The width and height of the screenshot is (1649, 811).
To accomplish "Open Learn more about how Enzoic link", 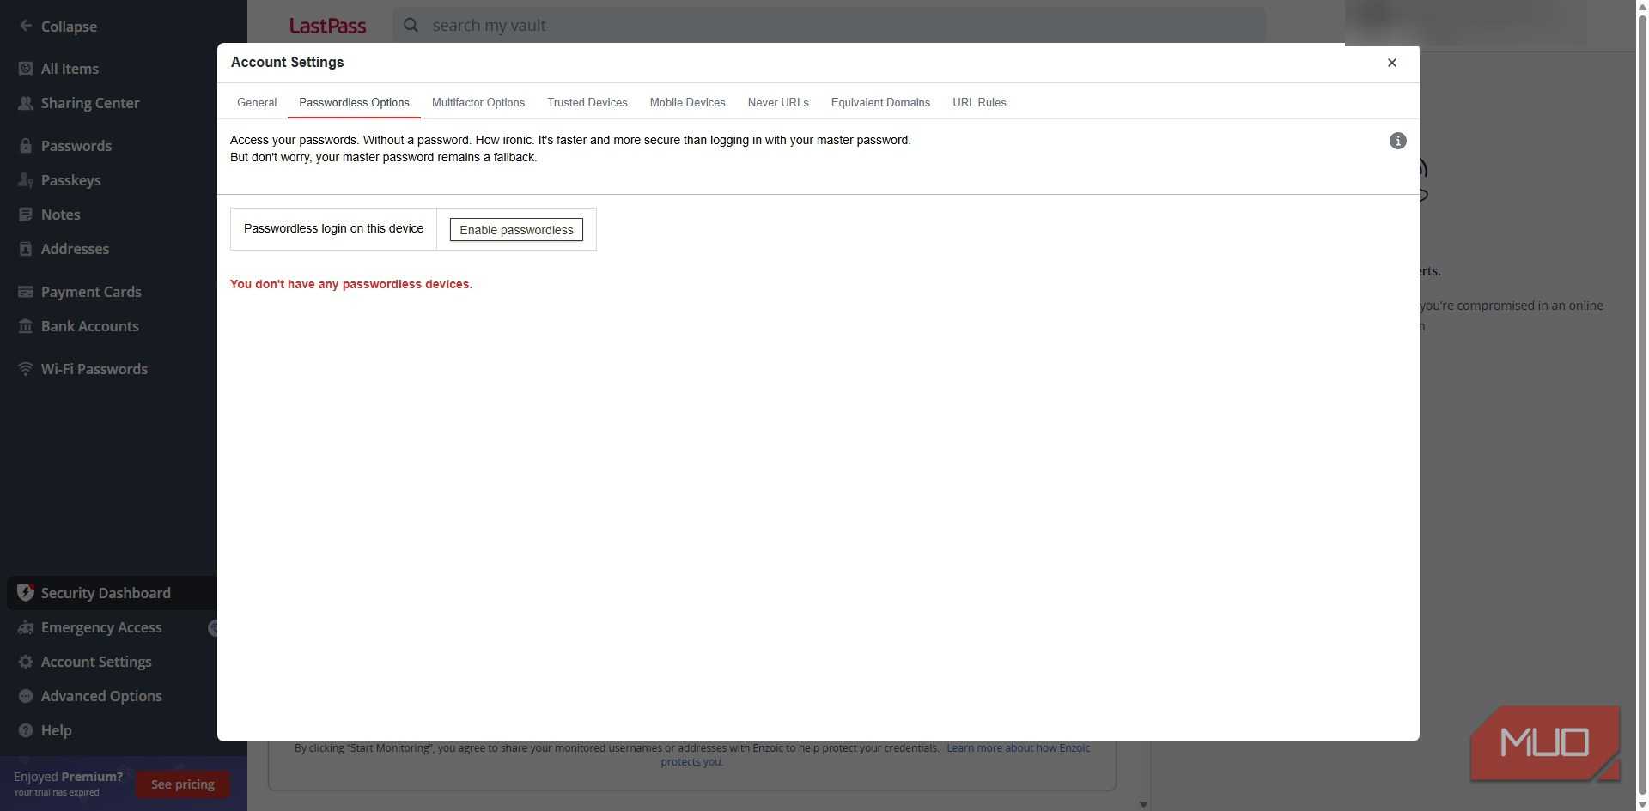I will pyautogui.click(x=1018, y=748).
